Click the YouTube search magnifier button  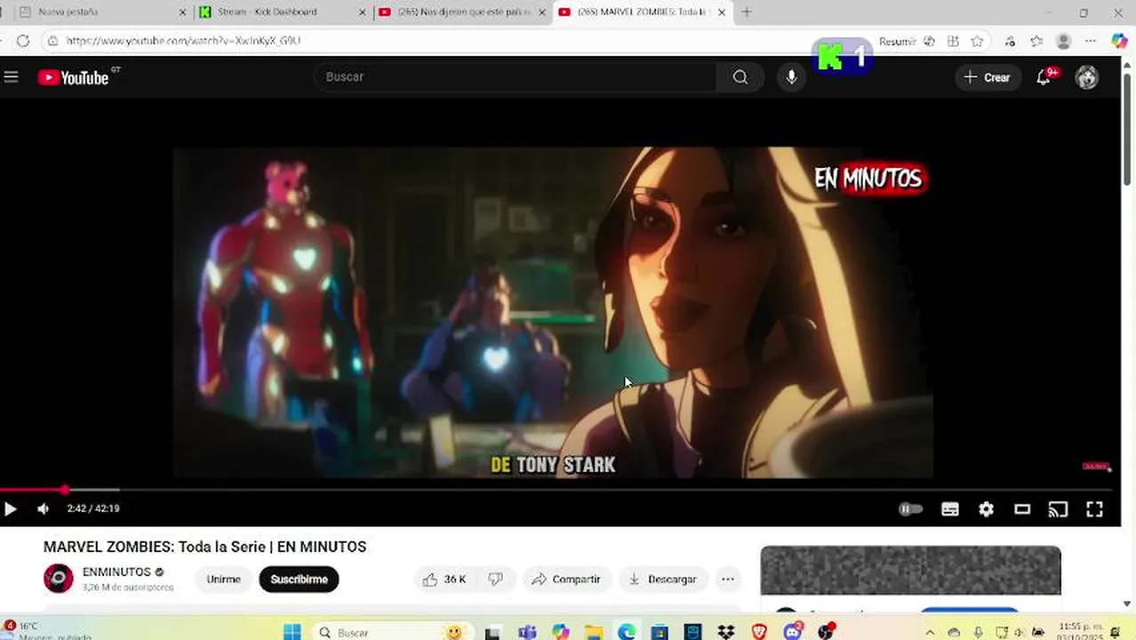(x=740, y=77)
